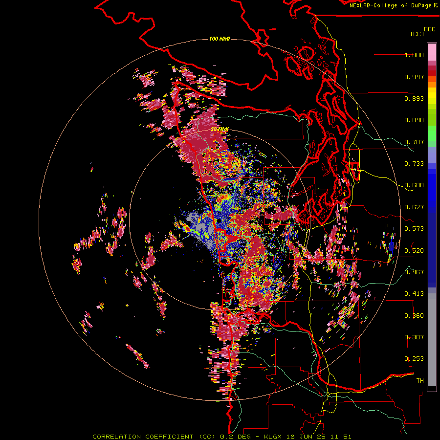
Task: Click the 0.307 legend value
Action: [414, 337]
